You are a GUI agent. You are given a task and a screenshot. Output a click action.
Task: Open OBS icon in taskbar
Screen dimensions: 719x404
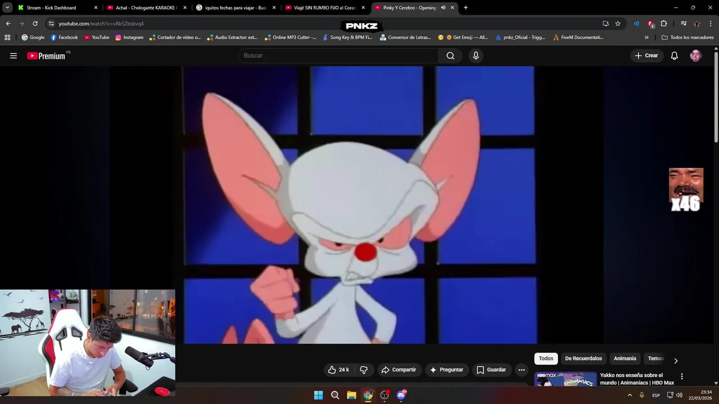pyautogui.click(x=385, y=395)
